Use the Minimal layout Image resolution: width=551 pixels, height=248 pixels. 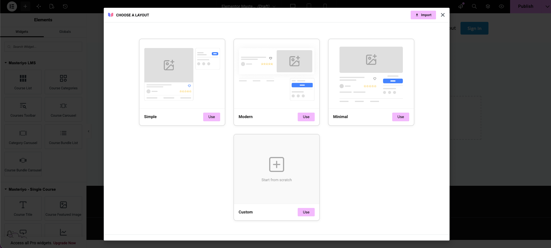pos(401,117)
